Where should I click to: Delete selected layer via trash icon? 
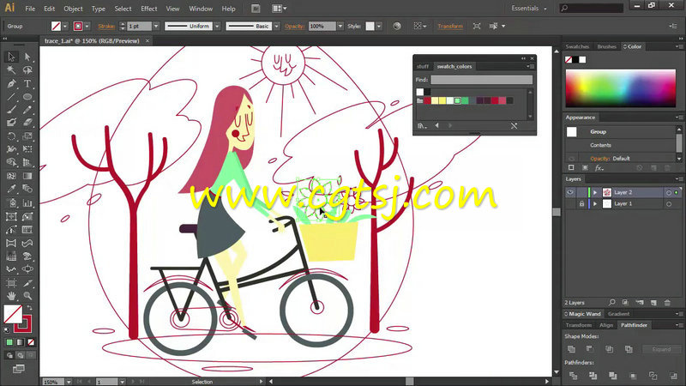[667, 303]
